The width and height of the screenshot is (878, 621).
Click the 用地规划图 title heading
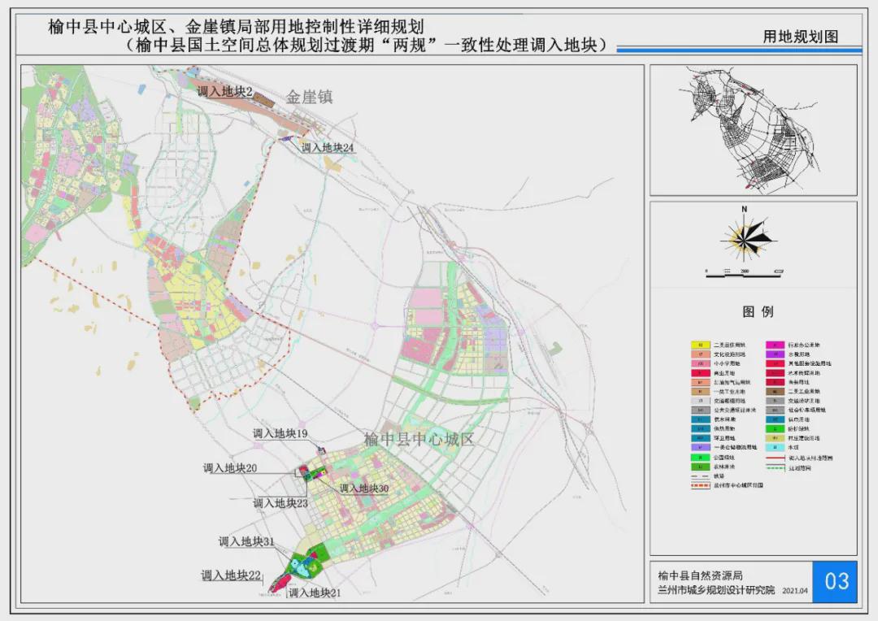pyautogui.click(x=800, y=36)
